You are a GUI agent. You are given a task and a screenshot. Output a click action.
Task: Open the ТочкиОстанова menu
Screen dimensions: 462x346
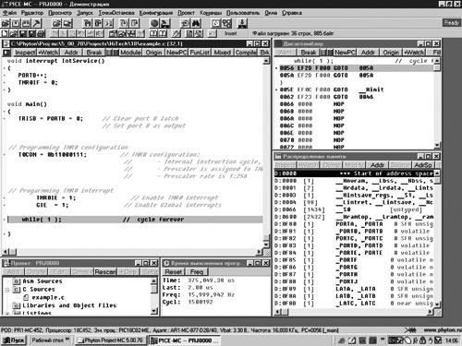tap(116, 13)
